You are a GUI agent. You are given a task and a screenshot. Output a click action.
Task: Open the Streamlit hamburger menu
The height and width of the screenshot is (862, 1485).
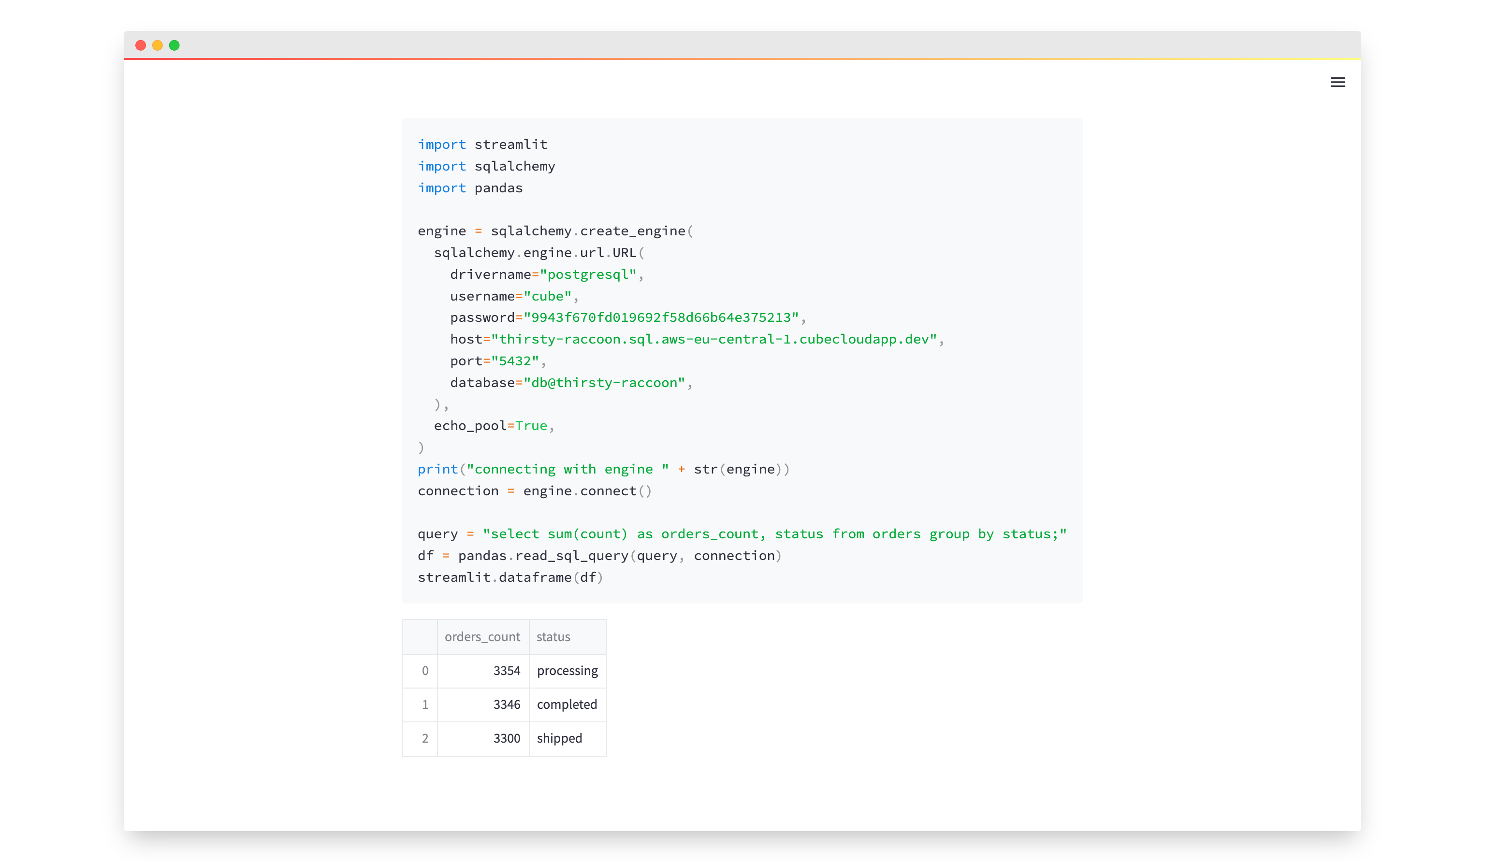(x=1337, y=82)
